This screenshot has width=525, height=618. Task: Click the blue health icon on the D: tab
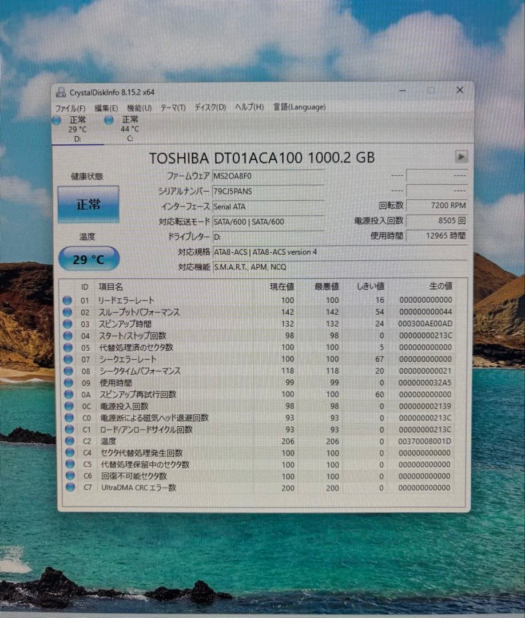point(56,120)
